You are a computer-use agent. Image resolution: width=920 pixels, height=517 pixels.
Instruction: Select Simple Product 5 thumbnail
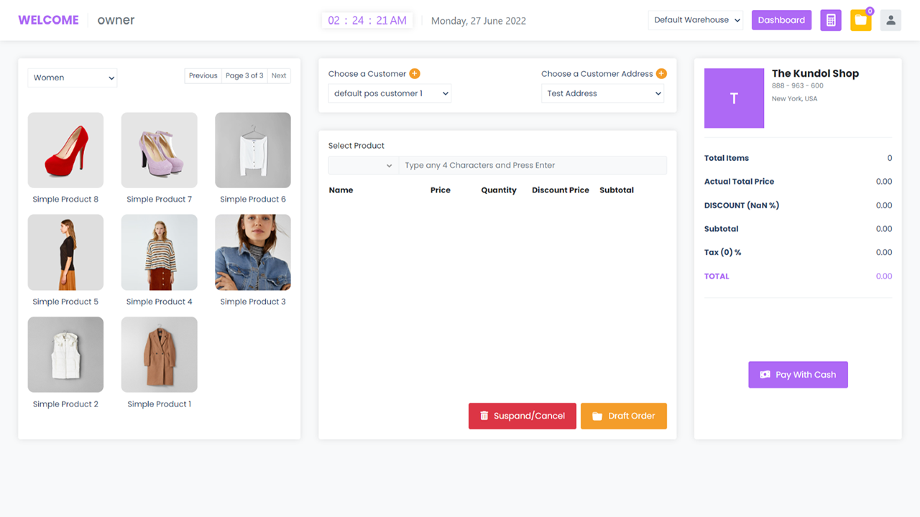point(65,253)
